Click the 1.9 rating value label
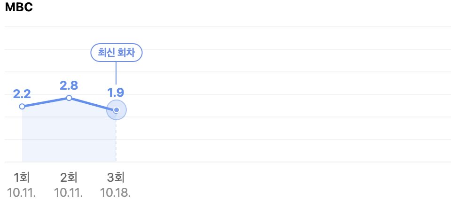This screenshot has height=201, width=451. pos(116,93)
